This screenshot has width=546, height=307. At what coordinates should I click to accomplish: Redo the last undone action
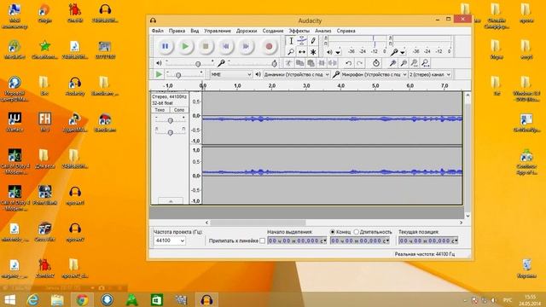tap(359, 63)
